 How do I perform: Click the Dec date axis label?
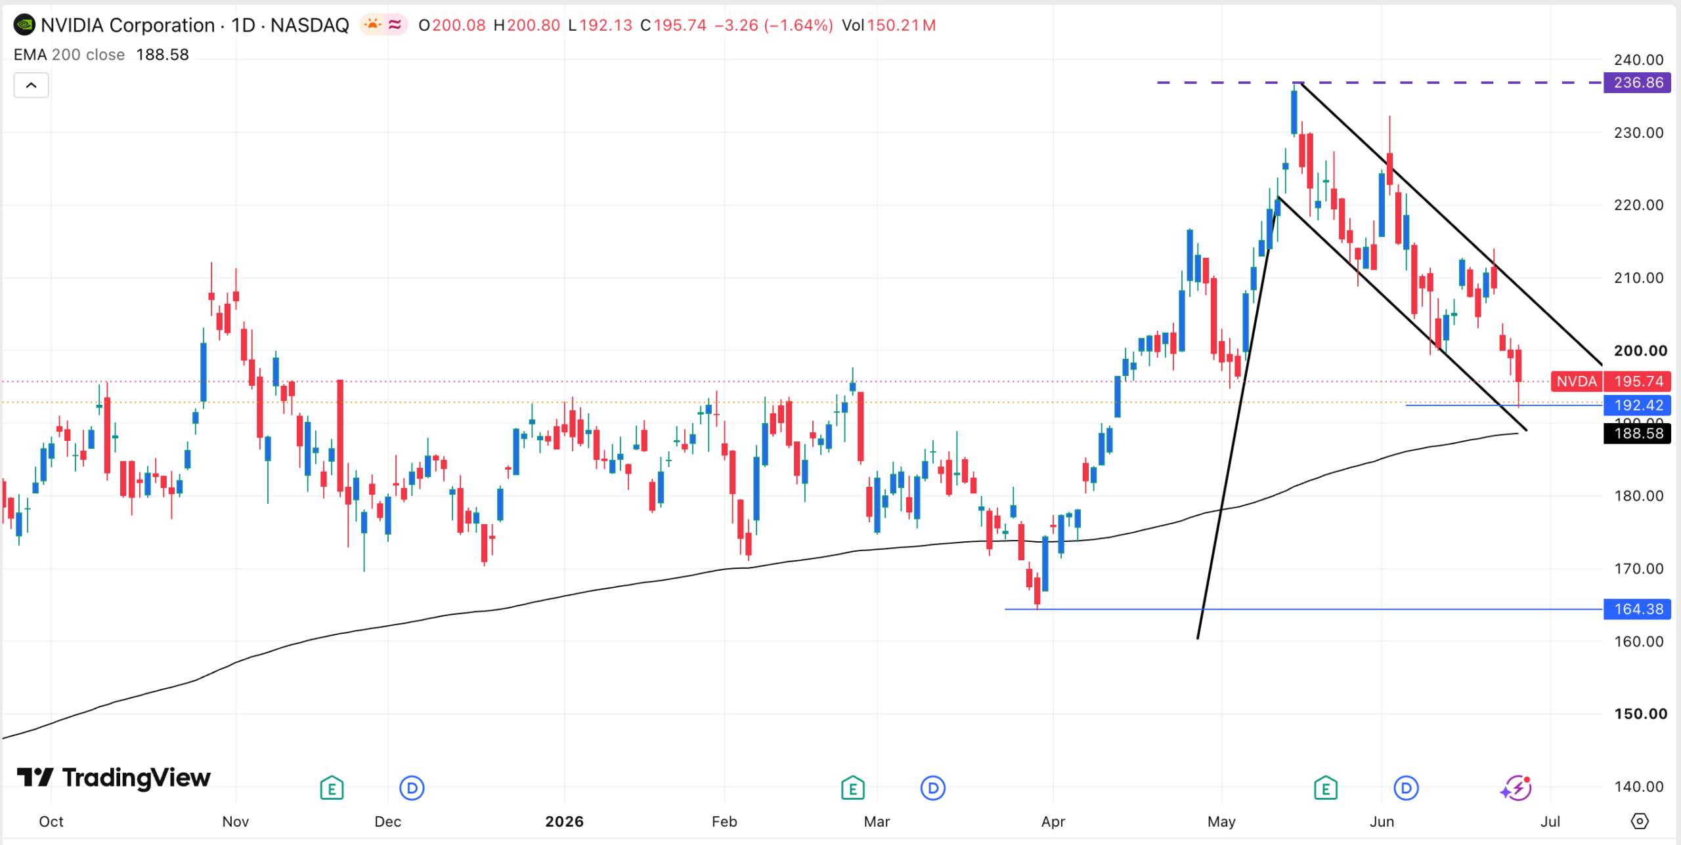(x=388, y=821)
